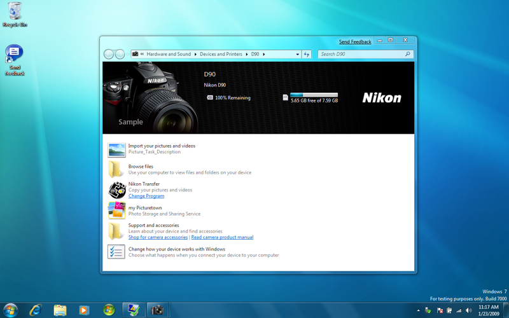
Task: Expand the chevron after Devices and Printers
Action: coord(247,54)
